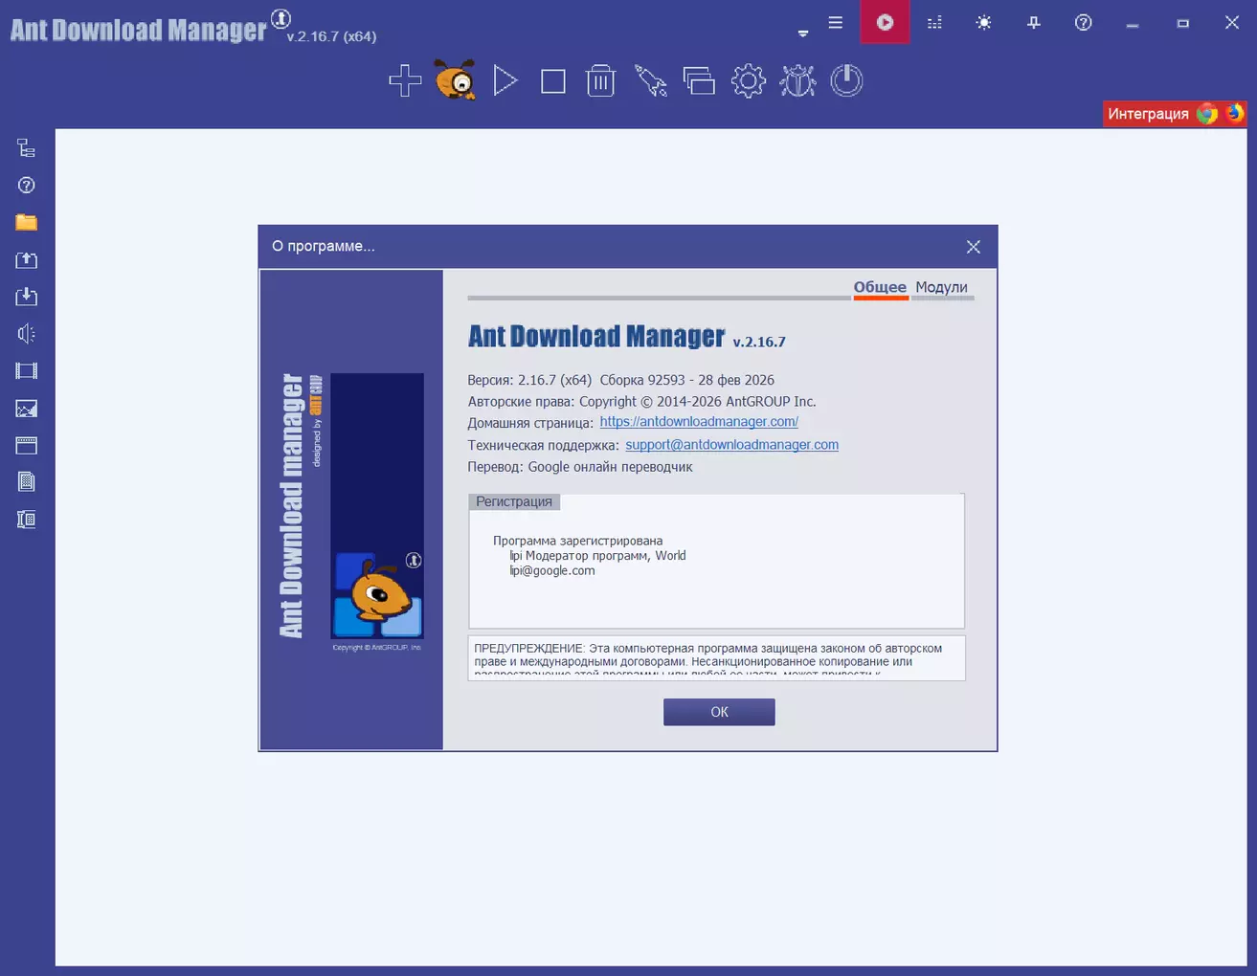Toggle the red play button in title bar
Viewport: 1257px width, 976px height.
pos(885,22)
